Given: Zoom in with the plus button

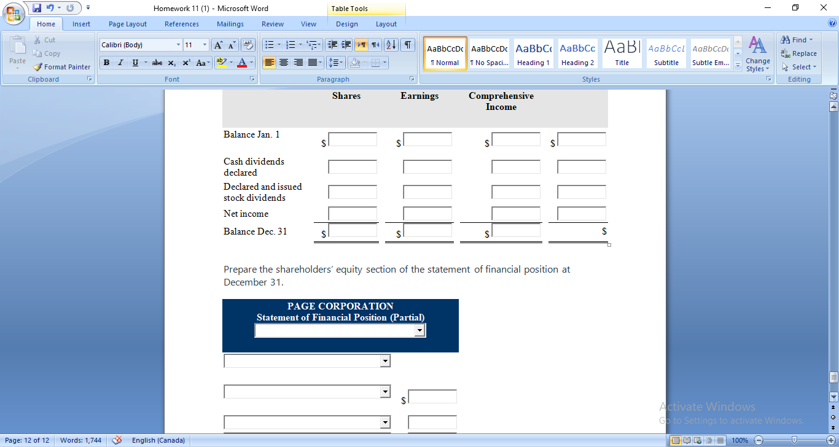Looking at the screenshot, I should pos(831,440).
